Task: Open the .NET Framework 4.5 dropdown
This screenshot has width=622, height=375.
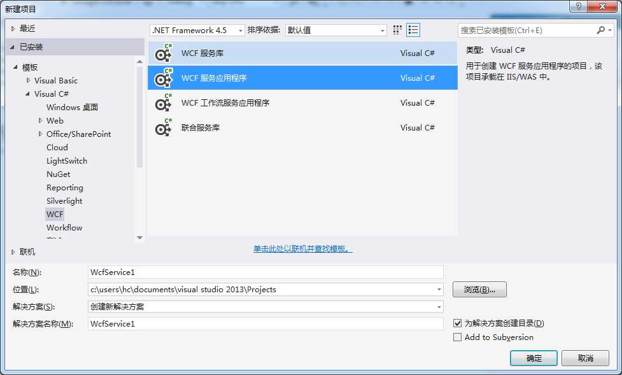Action: coord(197,30)
